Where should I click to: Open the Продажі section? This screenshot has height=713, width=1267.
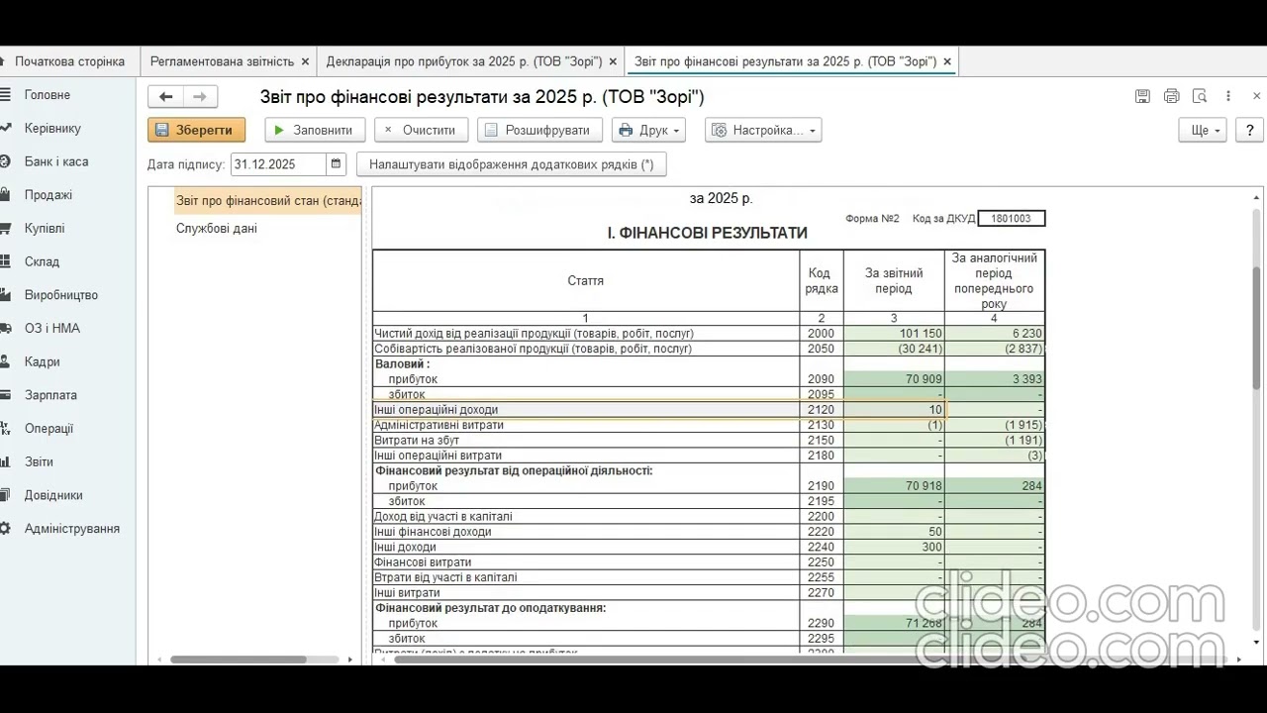pyautogui.click(x=49, y=195)
